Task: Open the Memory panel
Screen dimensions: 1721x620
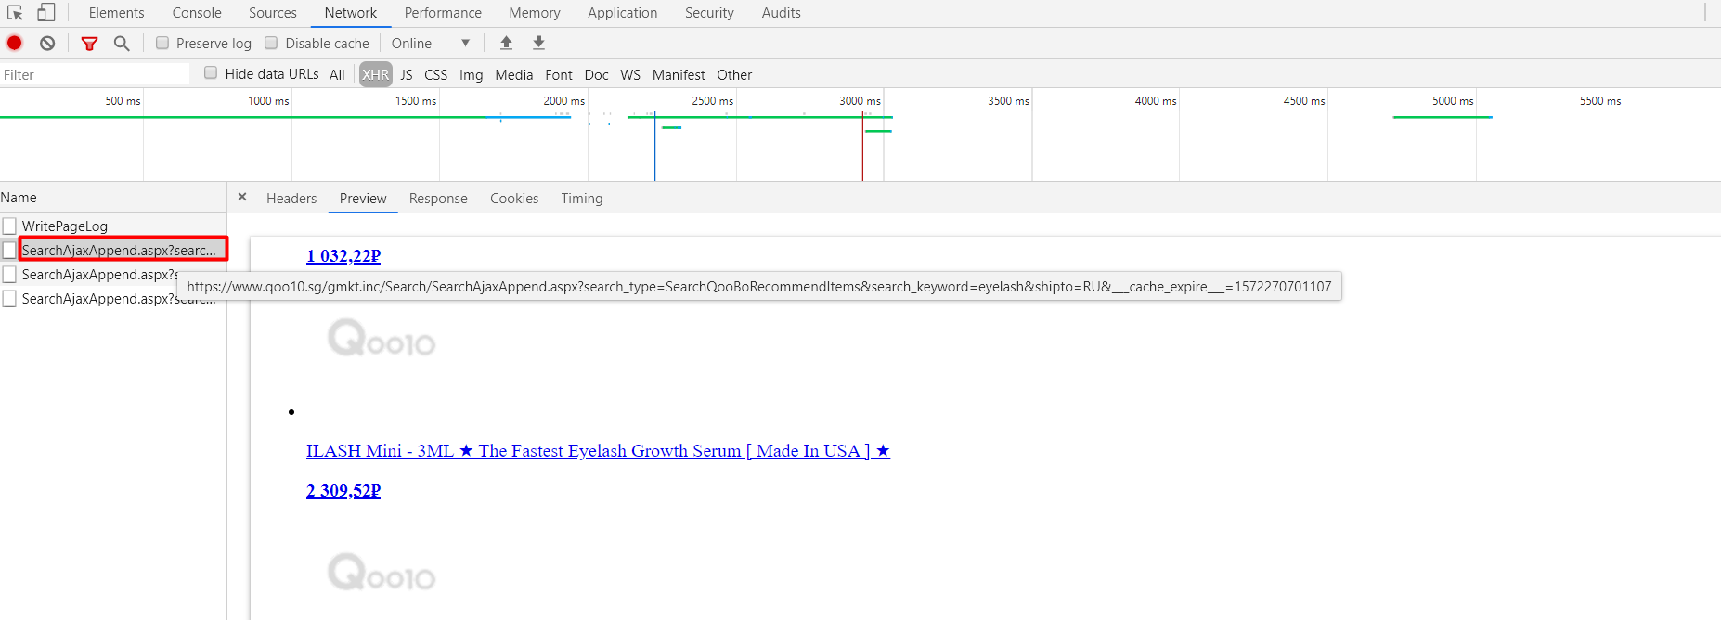Action: point(535,13)
